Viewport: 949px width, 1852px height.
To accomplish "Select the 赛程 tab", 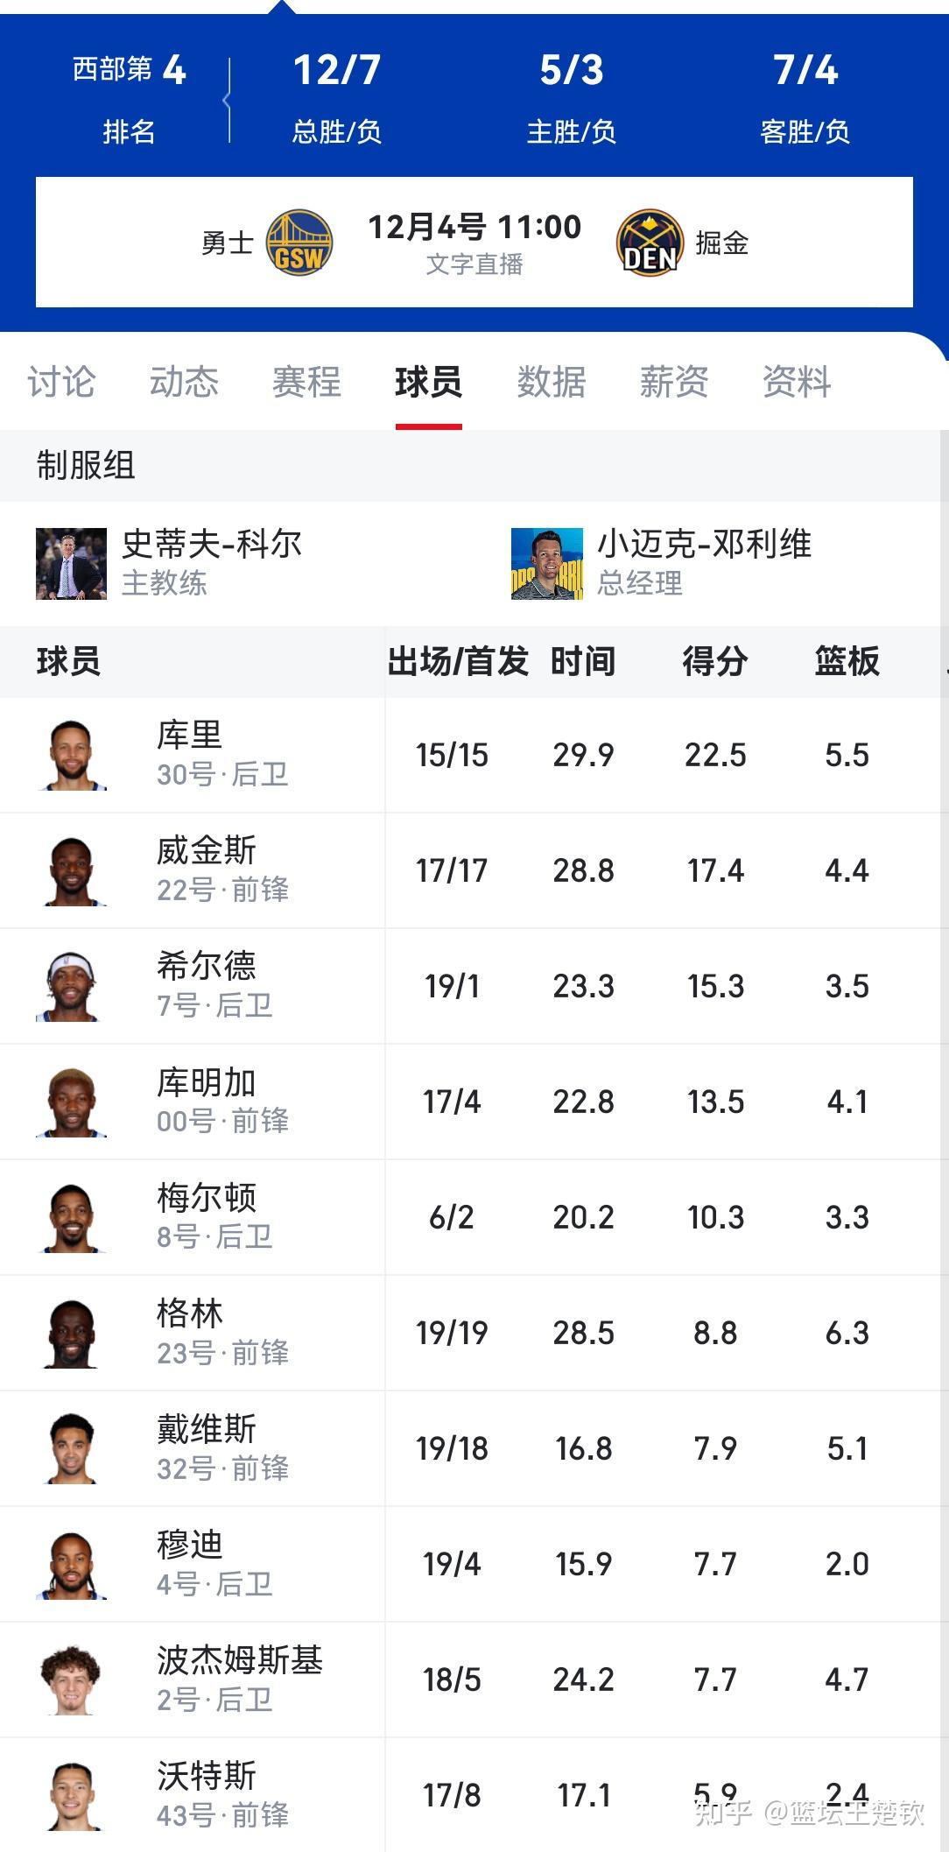I will tap(306, 383).
